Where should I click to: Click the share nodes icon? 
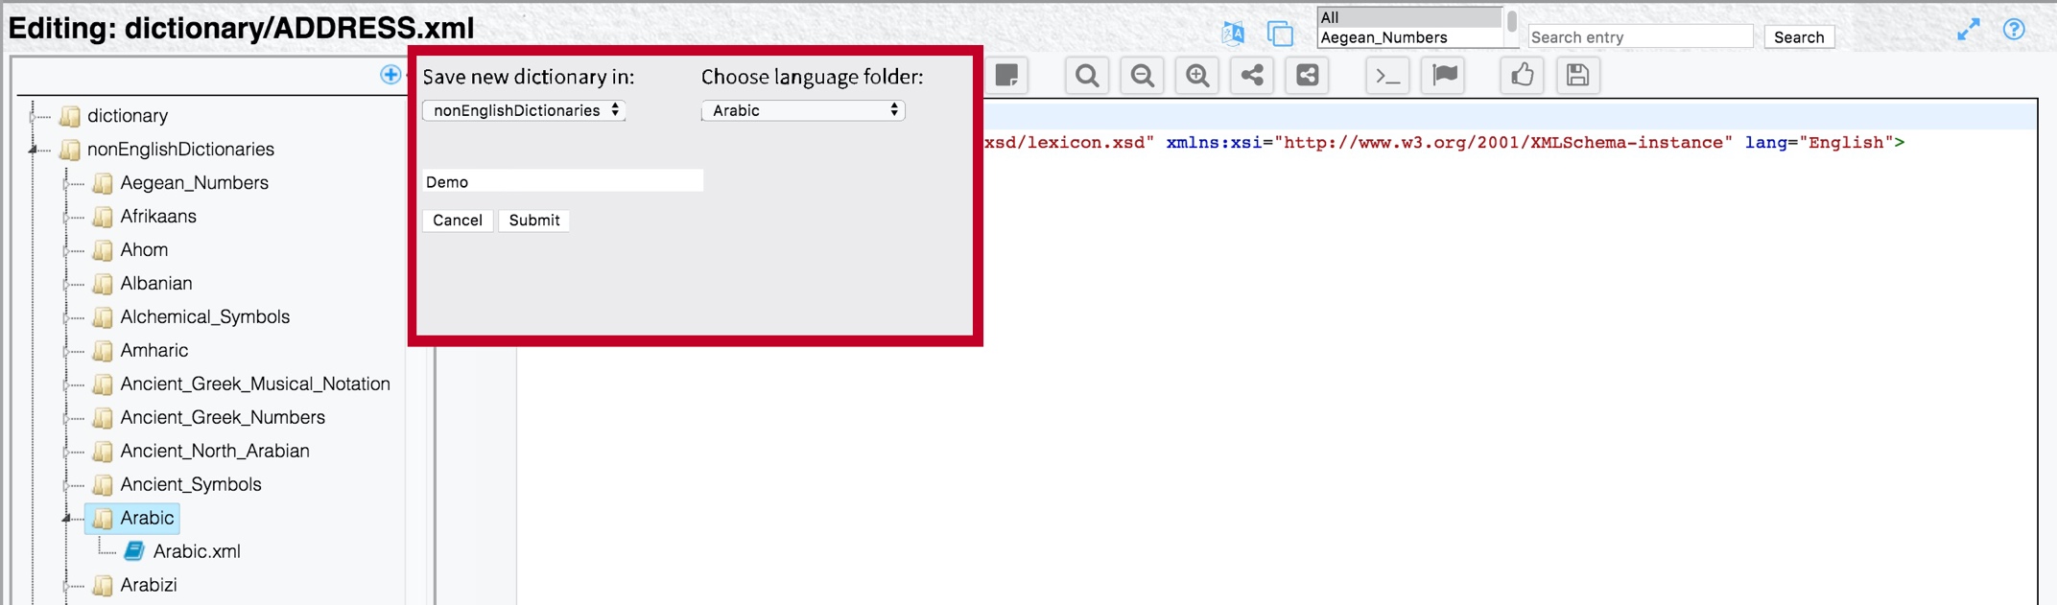(x=1252, y=76)
